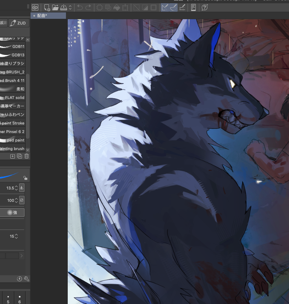Open Clip Studio launcher icon
The image size is (289, 304).
(x=35, y=7)
